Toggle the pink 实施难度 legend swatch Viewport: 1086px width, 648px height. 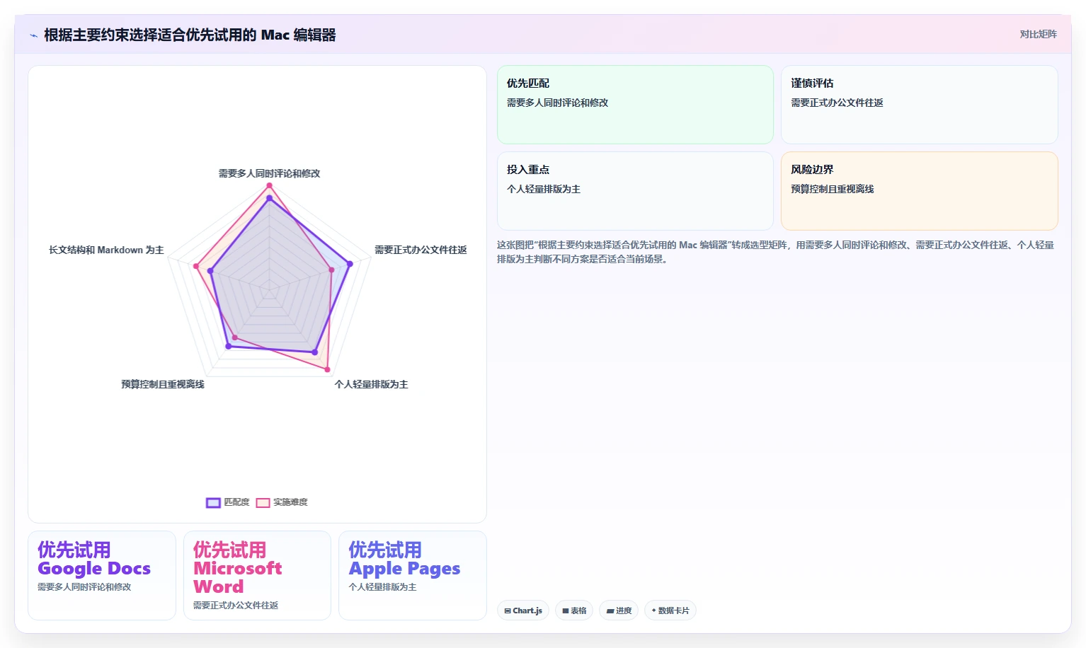[x=263, y=503]
